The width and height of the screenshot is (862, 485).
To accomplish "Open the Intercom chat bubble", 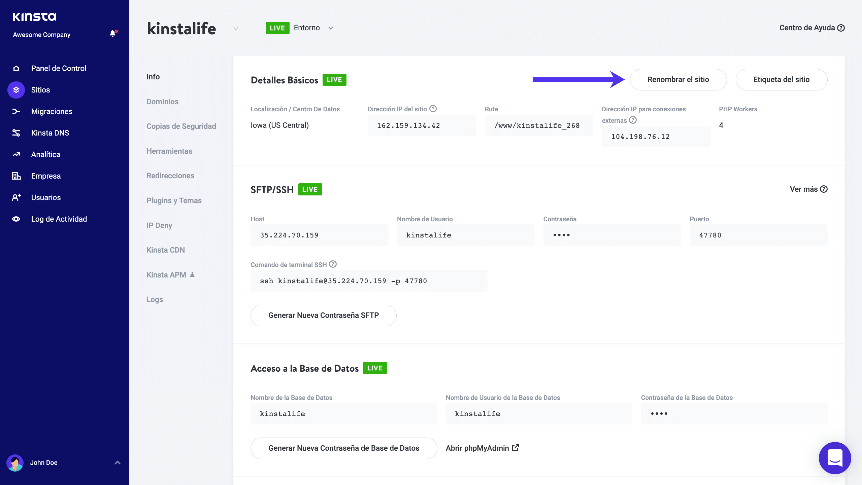I will click(835, 458).
